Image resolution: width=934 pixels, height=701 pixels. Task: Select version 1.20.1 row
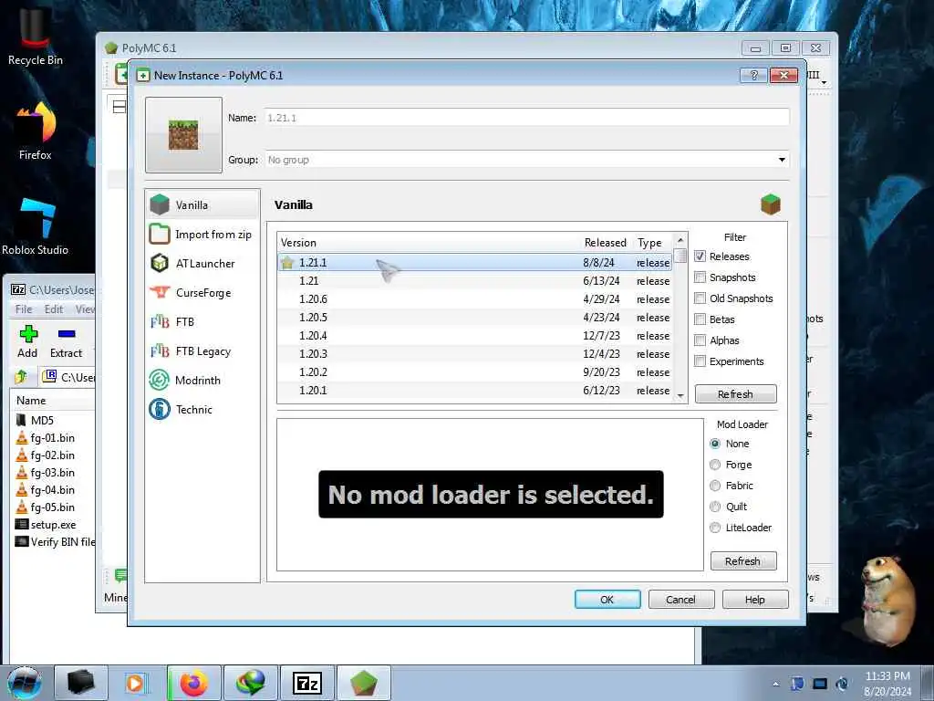point(474,391)
